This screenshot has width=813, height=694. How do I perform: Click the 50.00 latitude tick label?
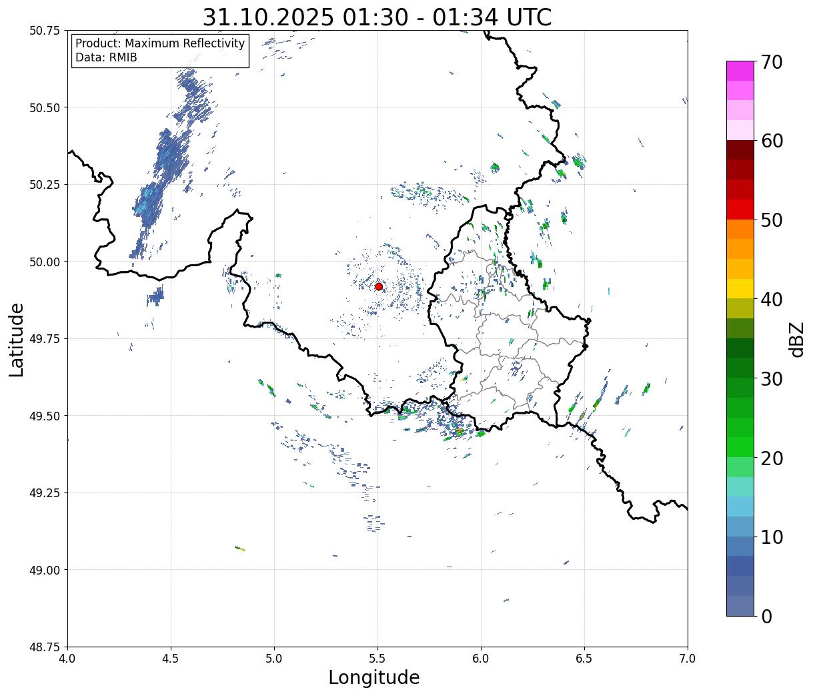coord(45,262)
